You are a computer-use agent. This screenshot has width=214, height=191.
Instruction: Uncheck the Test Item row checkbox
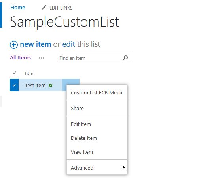tap(14, 85)
